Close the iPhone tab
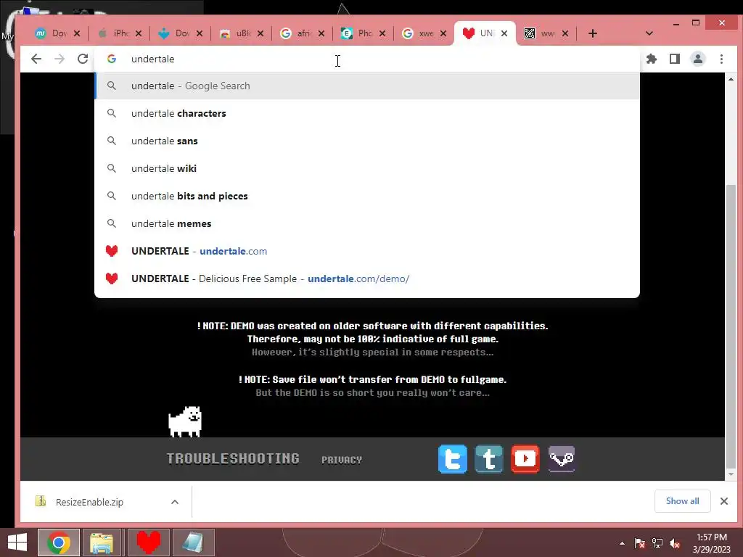This screenshot has width=743, height=557. pos(139,33)
